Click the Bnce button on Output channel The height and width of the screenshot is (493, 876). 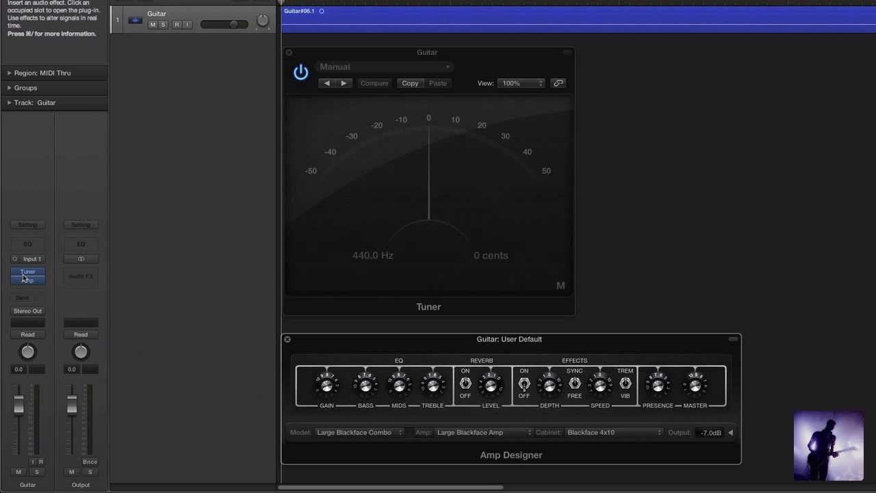(90, 462)
